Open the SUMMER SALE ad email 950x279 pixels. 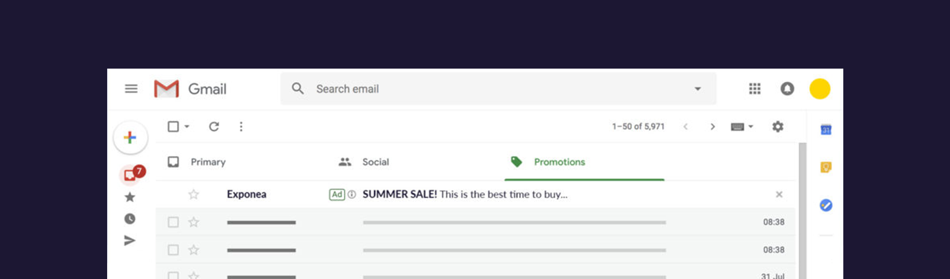tap(464, 194)
